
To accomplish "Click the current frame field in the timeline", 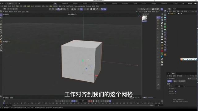I will click(83, 101).
